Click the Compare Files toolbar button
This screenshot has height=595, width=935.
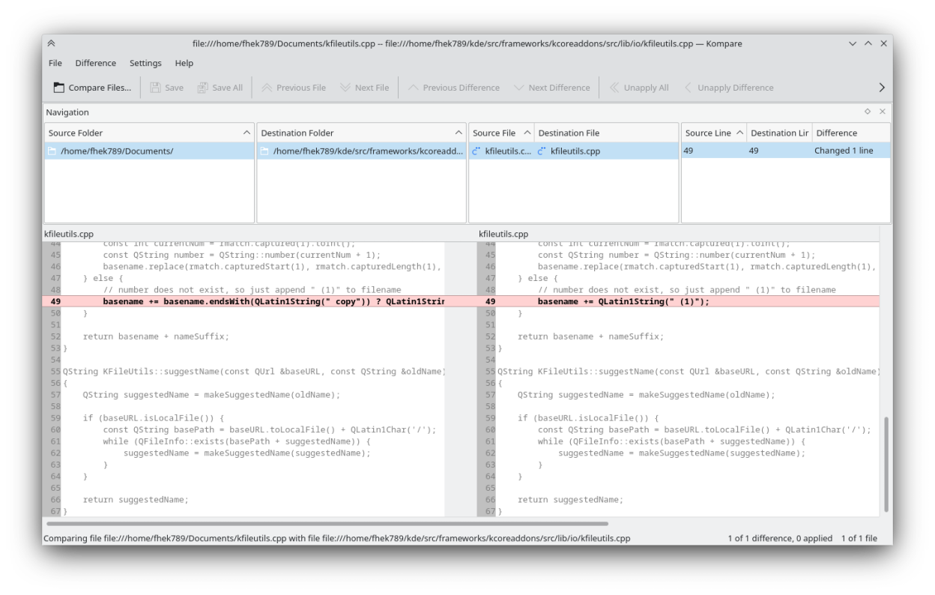(x=92, y=88)
